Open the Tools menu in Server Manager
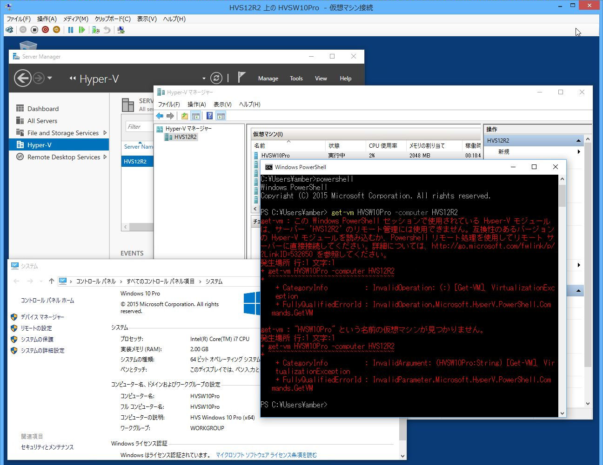The width and height of the screenshot is (603, 465). tap(296, 79)
